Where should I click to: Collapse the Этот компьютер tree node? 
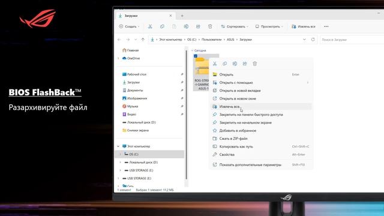tap(118, 146)
